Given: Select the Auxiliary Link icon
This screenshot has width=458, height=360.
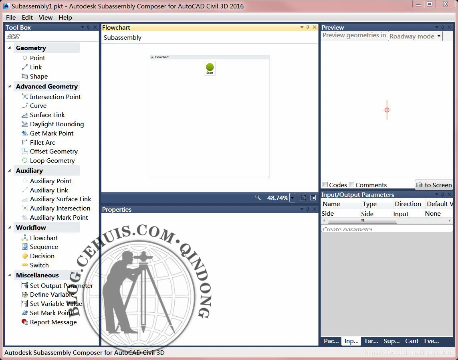Looking at the screenshot, I should click(x=25, y=190).
